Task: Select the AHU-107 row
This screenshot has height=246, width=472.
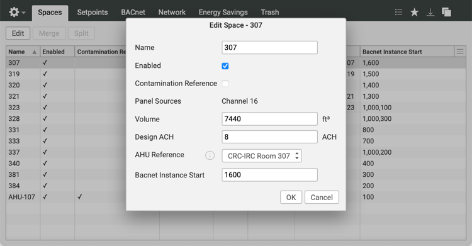Action: click(x=66, y=197)
